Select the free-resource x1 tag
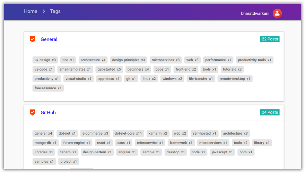Screen dimensions: 305x173 pyautogui.click(x=48, y=88)
